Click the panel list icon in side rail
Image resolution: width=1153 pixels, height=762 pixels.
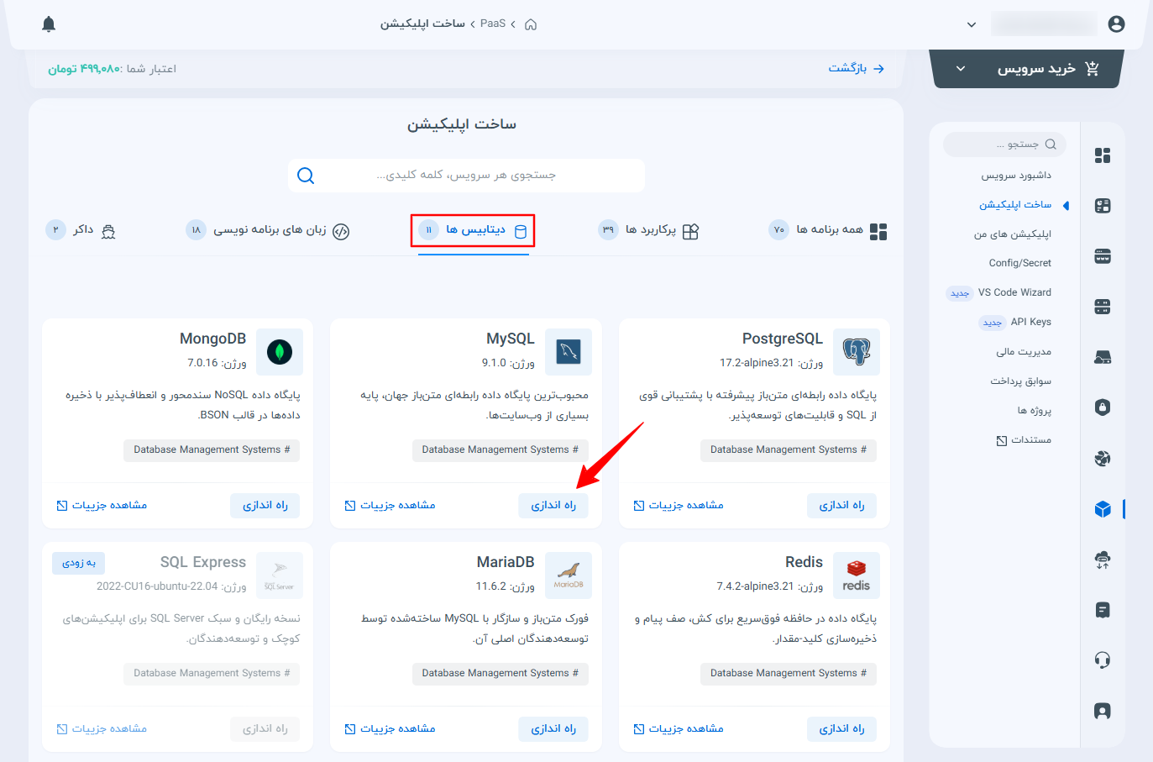1103,206
